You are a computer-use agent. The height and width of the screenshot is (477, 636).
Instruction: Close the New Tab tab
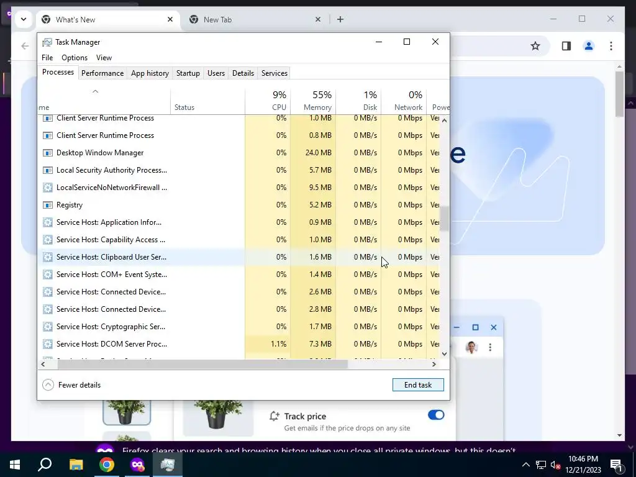pos(318,19)
